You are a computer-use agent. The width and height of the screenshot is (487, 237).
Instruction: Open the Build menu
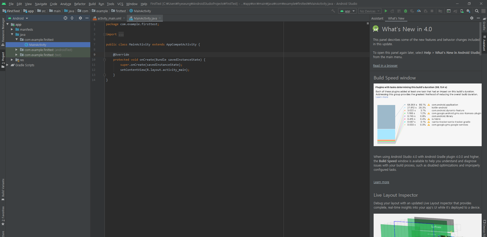click(92, 4)
